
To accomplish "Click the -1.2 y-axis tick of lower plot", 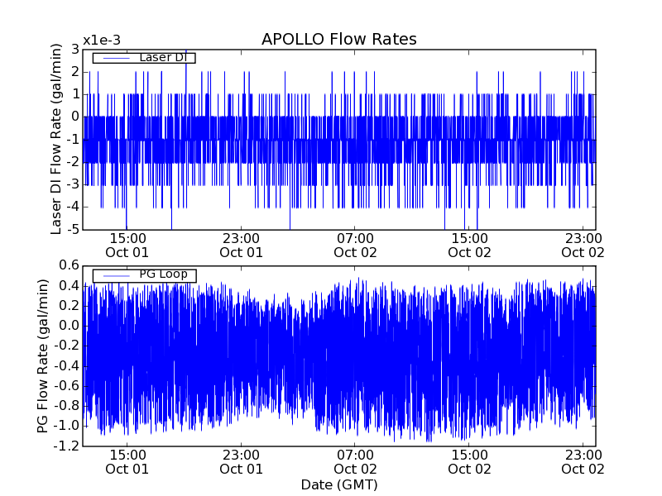I will pyautogui.click(x=65, y=446).
